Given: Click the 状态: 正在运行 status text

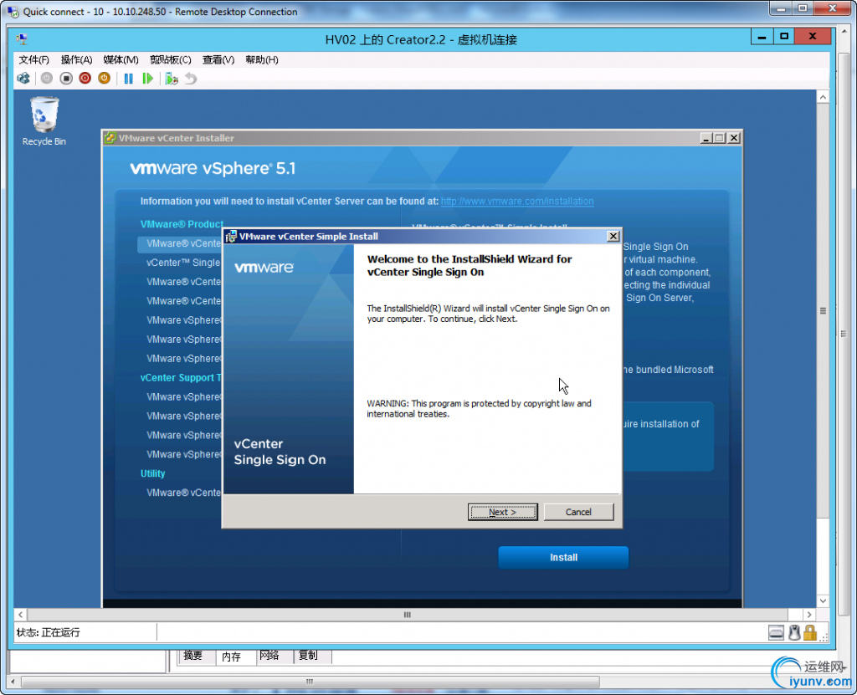Looking at the screenshot, I should click(x=48, y=632).
